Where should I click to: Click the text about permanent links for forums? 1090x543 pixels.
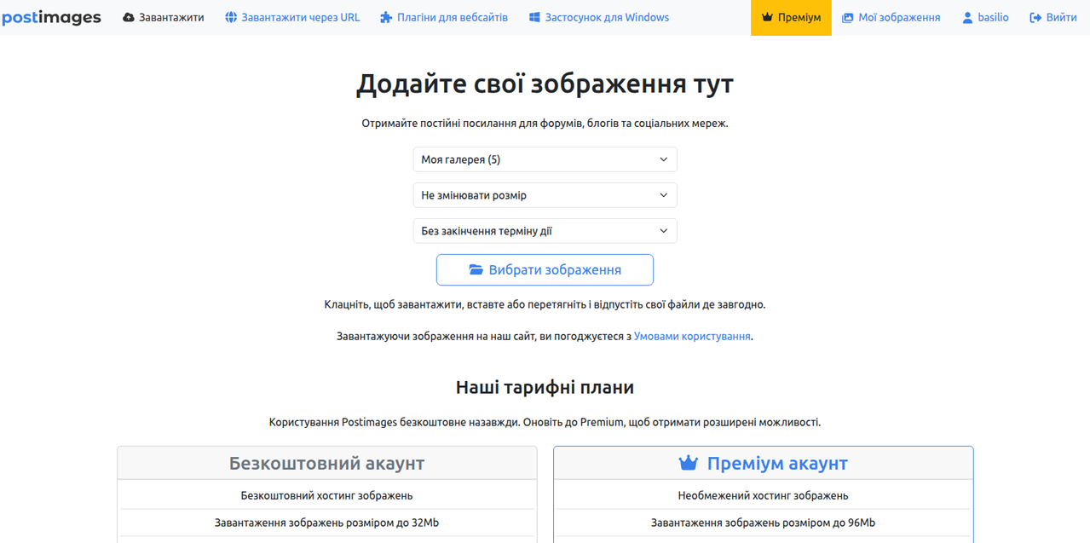(x=545, y=123)
